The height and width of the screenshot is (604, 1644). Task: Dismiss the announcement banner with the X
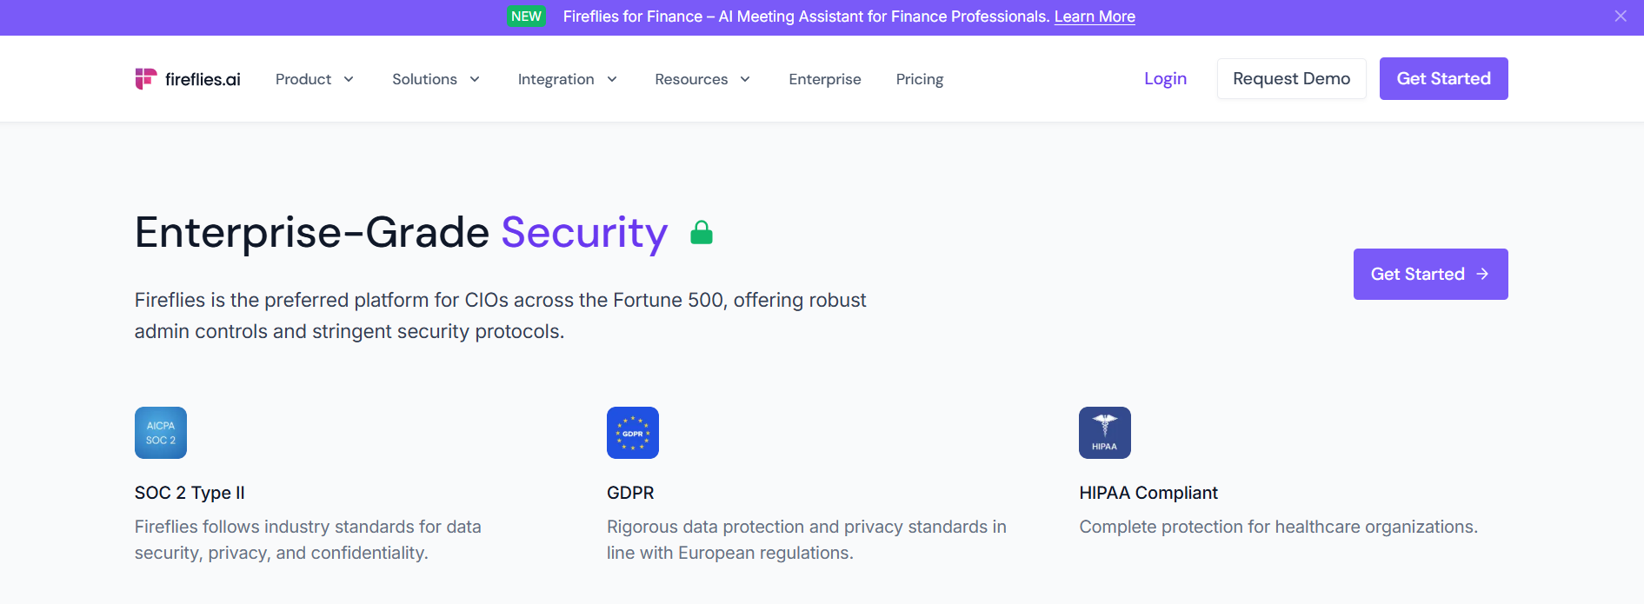tap(1621, 17)
